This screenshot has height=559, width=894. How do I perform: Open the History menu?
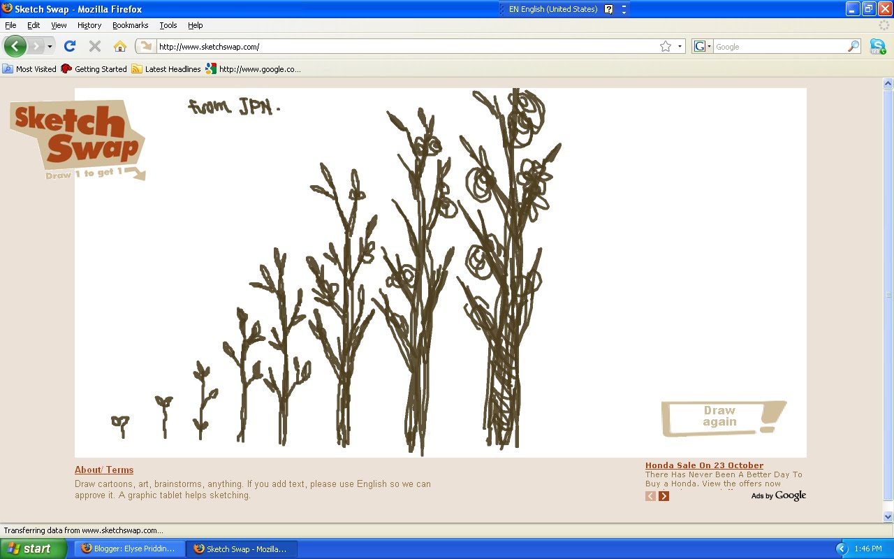(x=89, y=25)
